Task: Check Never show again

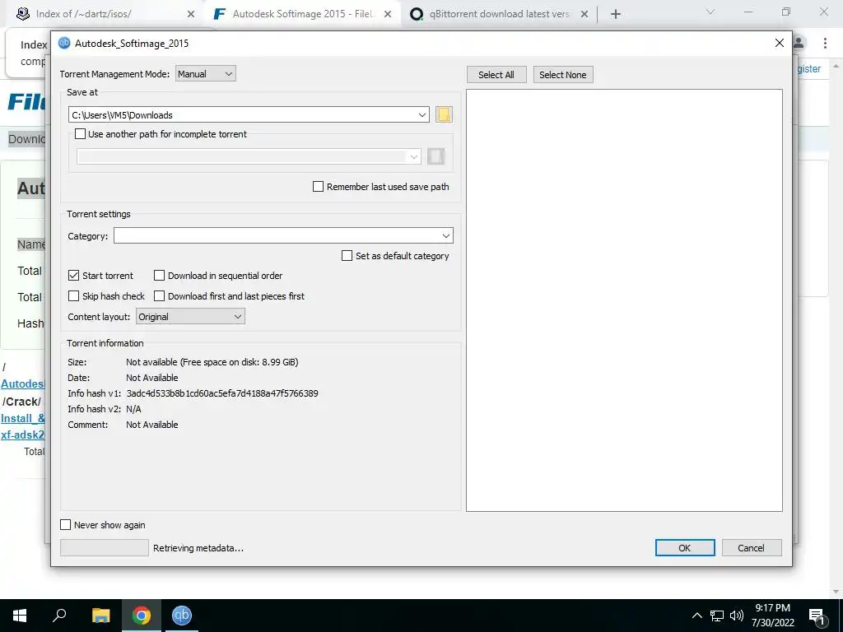Action: (66, 525)
